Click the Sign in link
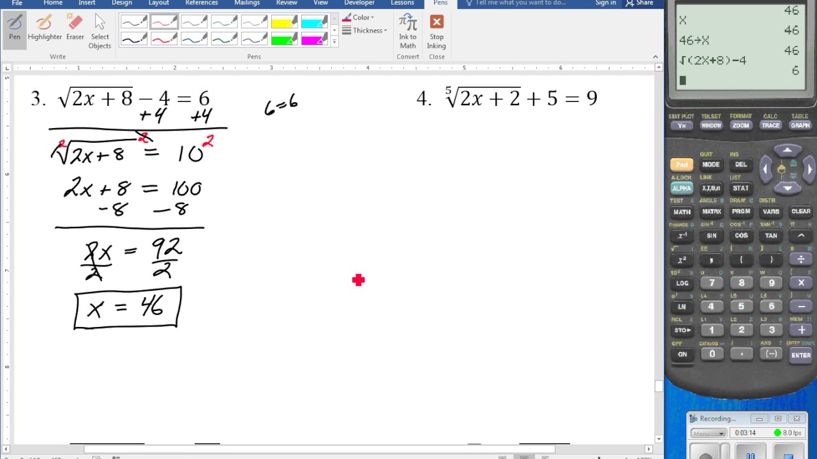 [606, 3]
